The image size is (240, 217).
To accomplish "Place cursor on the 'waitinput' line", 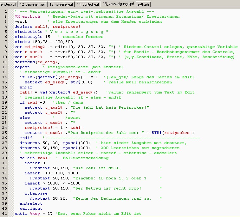I will [x=31, y=208].
